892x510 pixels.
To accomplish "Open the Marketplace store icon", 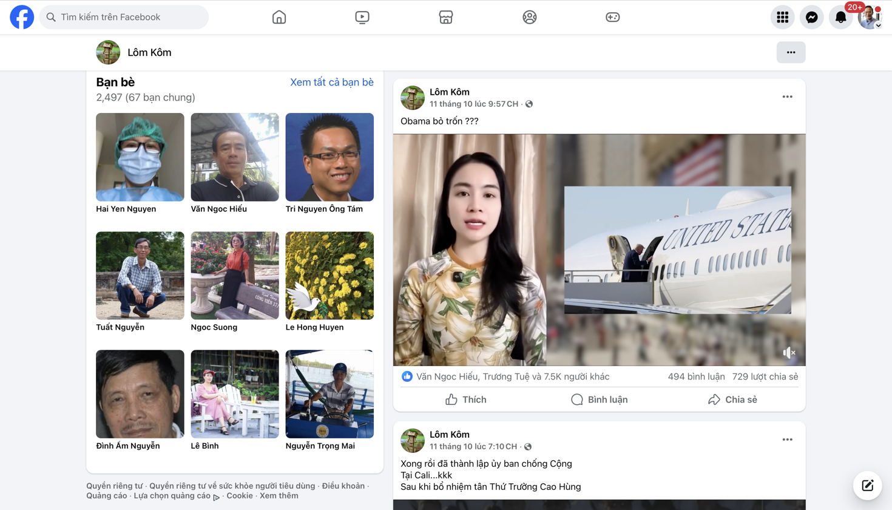I will [446, 17].
